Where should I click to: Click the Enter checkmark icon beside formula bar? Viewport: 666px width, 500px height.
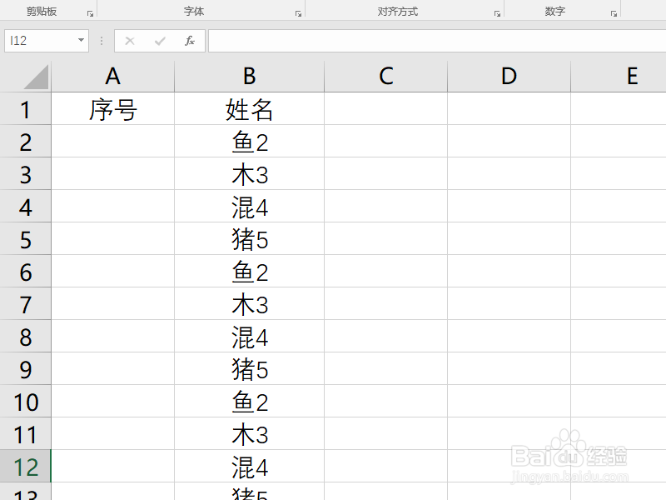pos(160,40)
